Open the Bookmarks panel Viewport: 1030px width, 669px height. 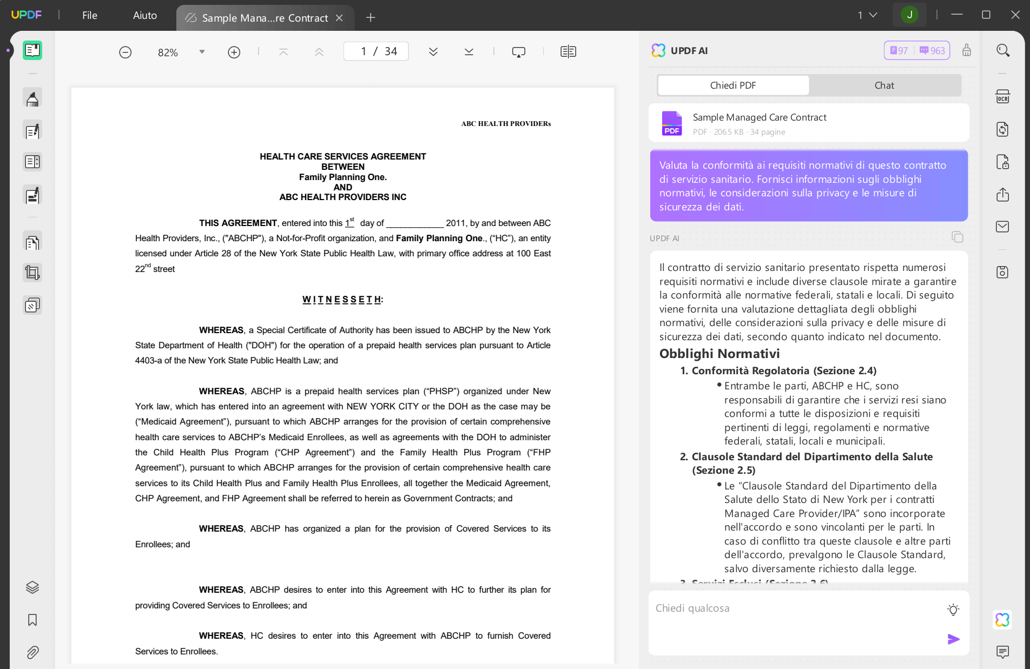[x=32, y=620]
